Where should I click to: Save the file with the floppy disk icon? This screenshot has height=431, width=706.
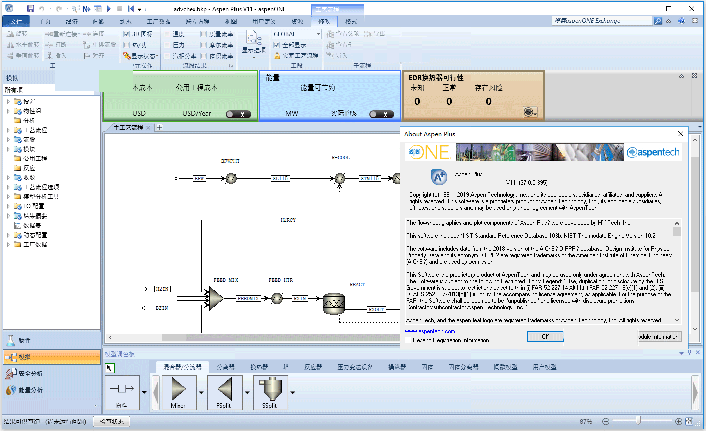30,9
